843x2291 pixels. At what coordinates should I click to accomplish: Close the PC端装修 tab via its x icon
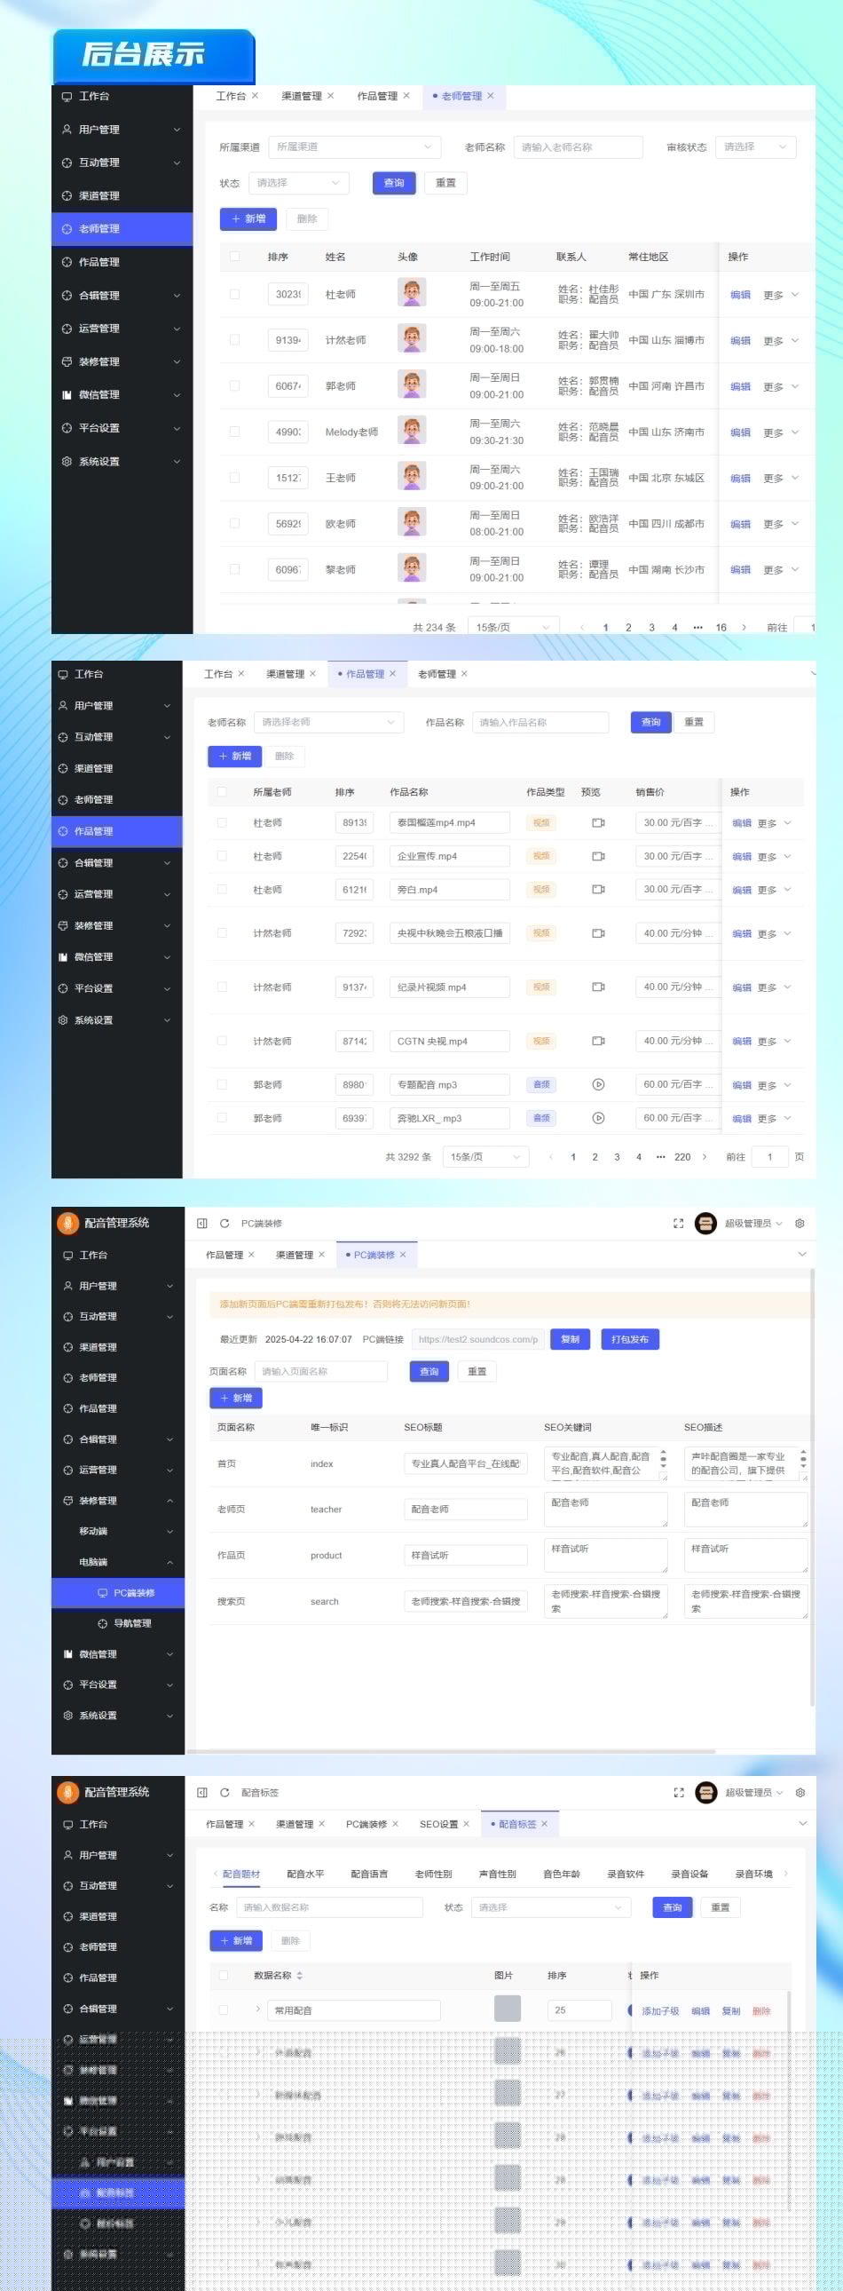pos(402,1254)
